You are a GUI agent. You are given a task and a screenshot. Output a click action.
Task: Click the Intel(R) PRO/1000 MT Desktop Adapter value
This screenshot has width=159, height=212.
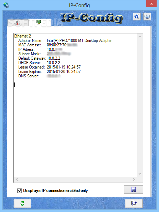(79, 41)
